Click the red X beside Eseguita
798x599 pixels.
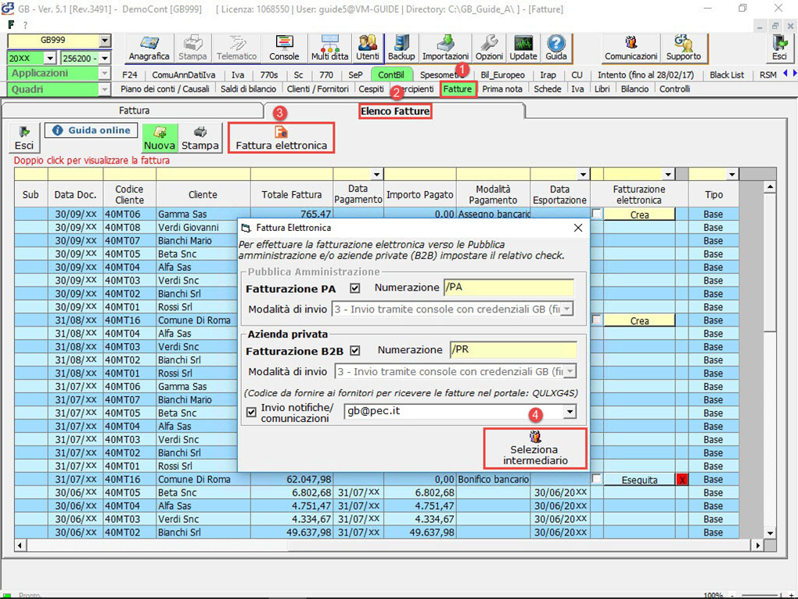pos(682,479)
